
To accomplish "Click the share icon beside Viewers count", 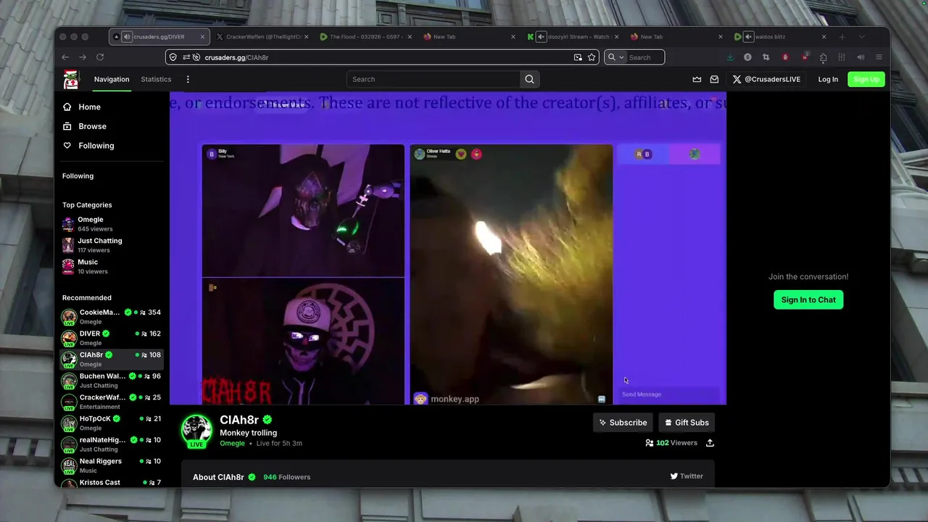I will point(710,443).
